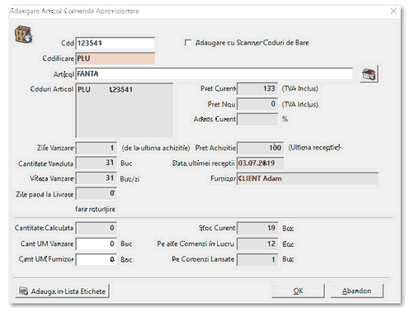Click the article search icon beside the Articol field
Screen dimensions: 410x312
point(369,74)
